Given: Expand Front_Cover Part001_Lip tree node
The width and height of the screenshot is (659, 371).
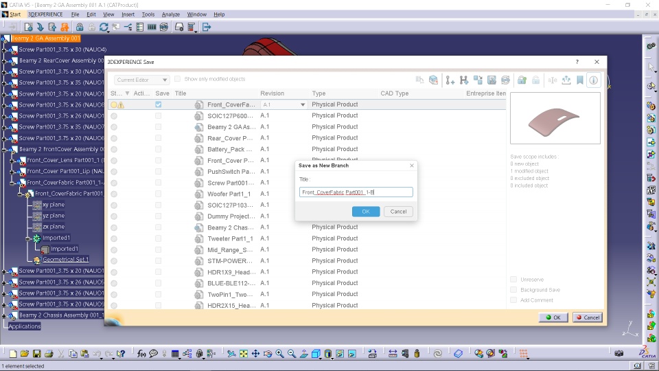Looking at the screenshot, I should pyautogui.click(x=12, y=172).
